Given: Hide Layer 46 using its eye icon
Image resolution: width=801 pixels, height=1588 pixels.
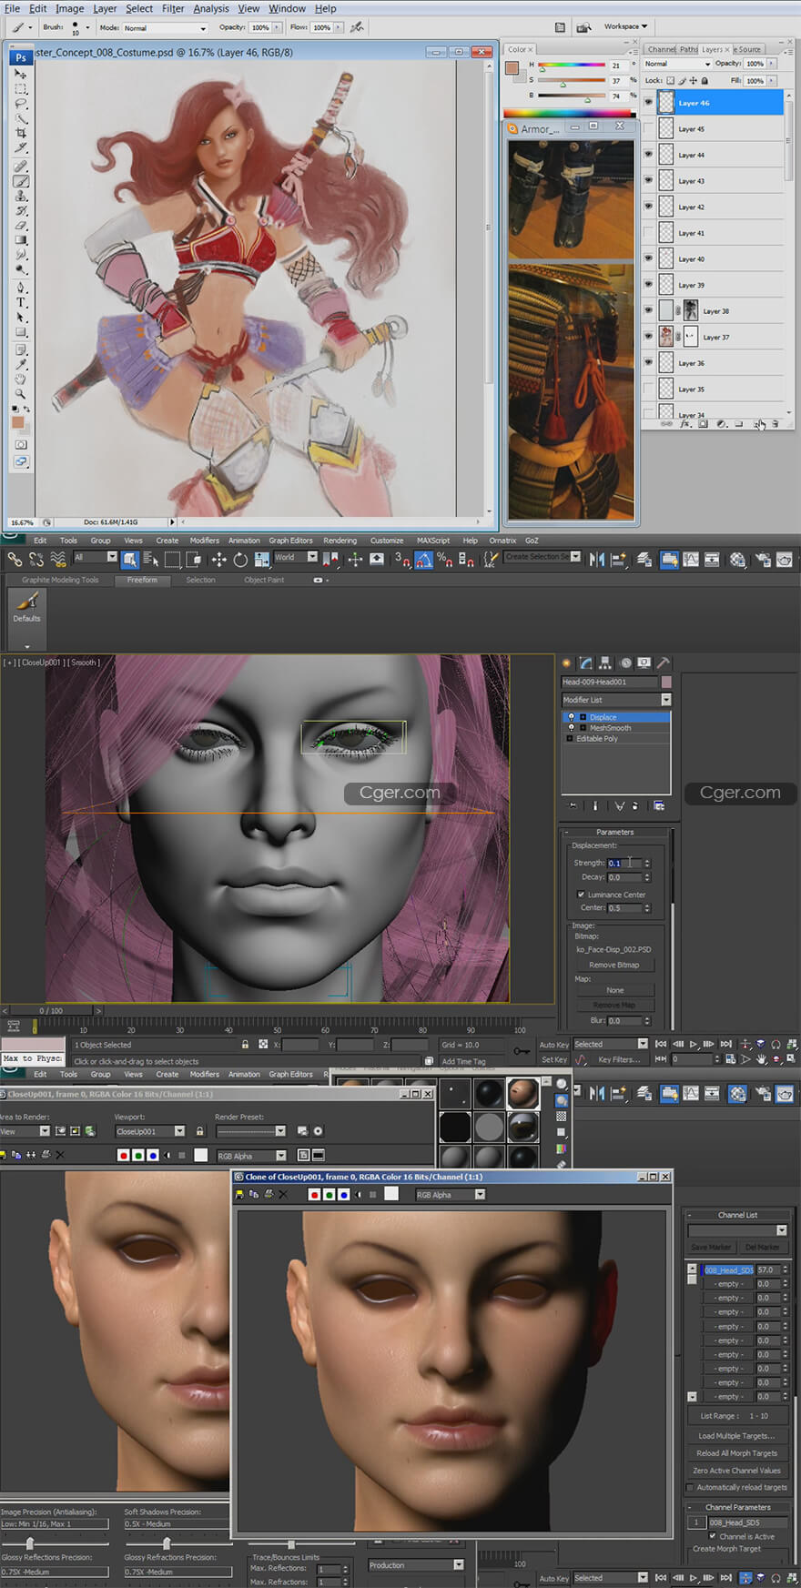Looking at the screenshot, I should pos(648,103).
